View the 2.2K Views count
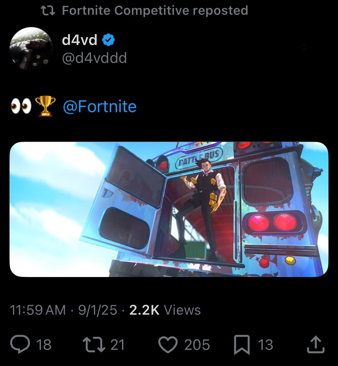This screenshot has height=366, width=338. click(x=165, y=310)
